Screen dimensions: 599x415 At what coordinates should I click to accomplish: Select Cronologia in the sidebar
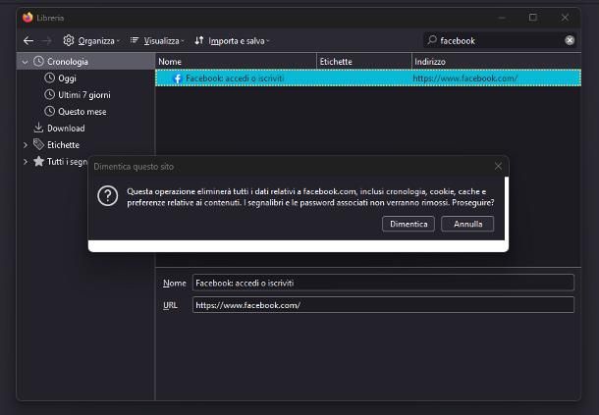pyautogui.click(x=85, y=62)
